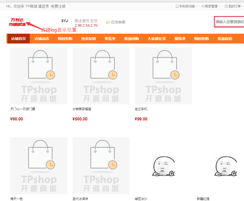The height and width of the screenshot is (201, 244).
Task: Click the order list icon beside 我的订单
Action: [226, 6]
